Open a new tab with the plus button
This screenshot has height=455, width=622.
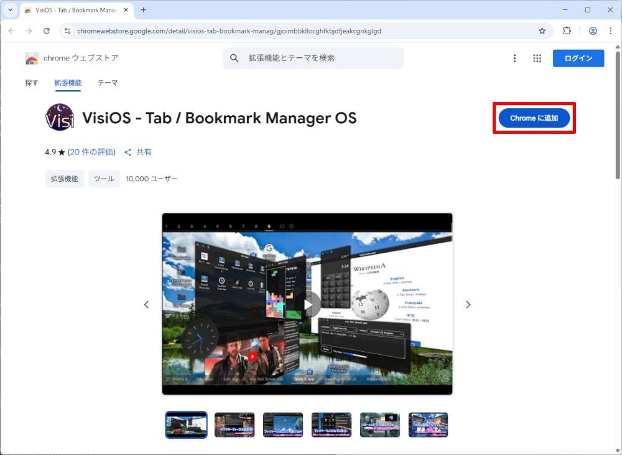coord(143,10)
